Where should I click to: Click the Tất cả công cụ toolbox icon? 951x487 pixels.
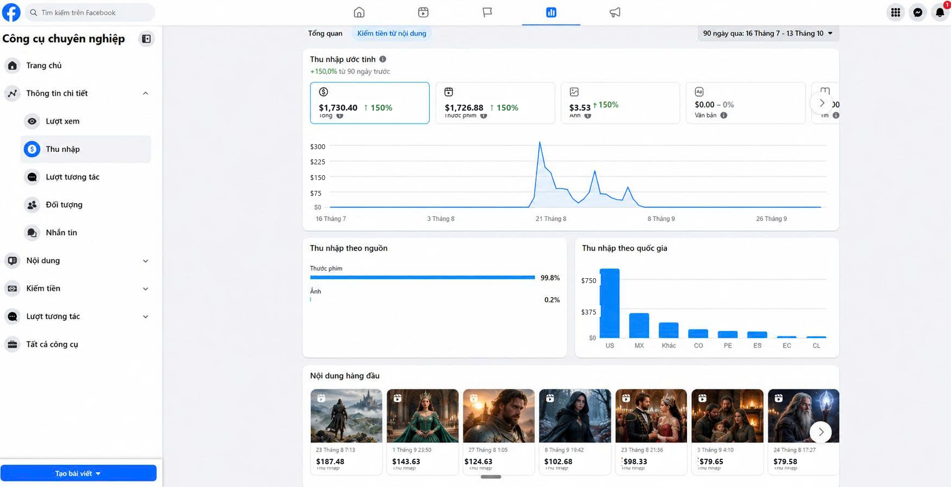pyautogui.click(x=12, y=344)
